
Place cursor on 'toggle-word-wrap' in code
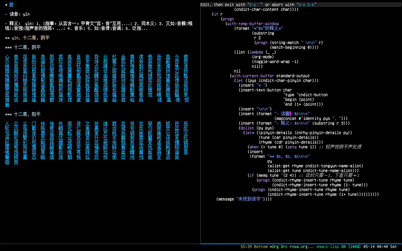pos(272,62)
